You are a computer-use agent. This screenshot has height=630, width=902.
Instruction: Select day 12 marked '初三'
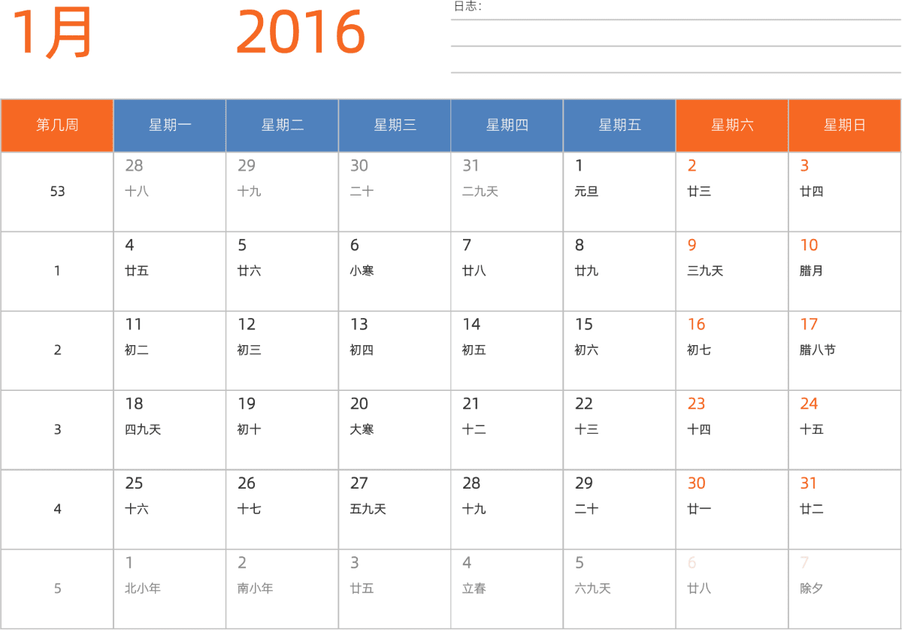(283, 351)
